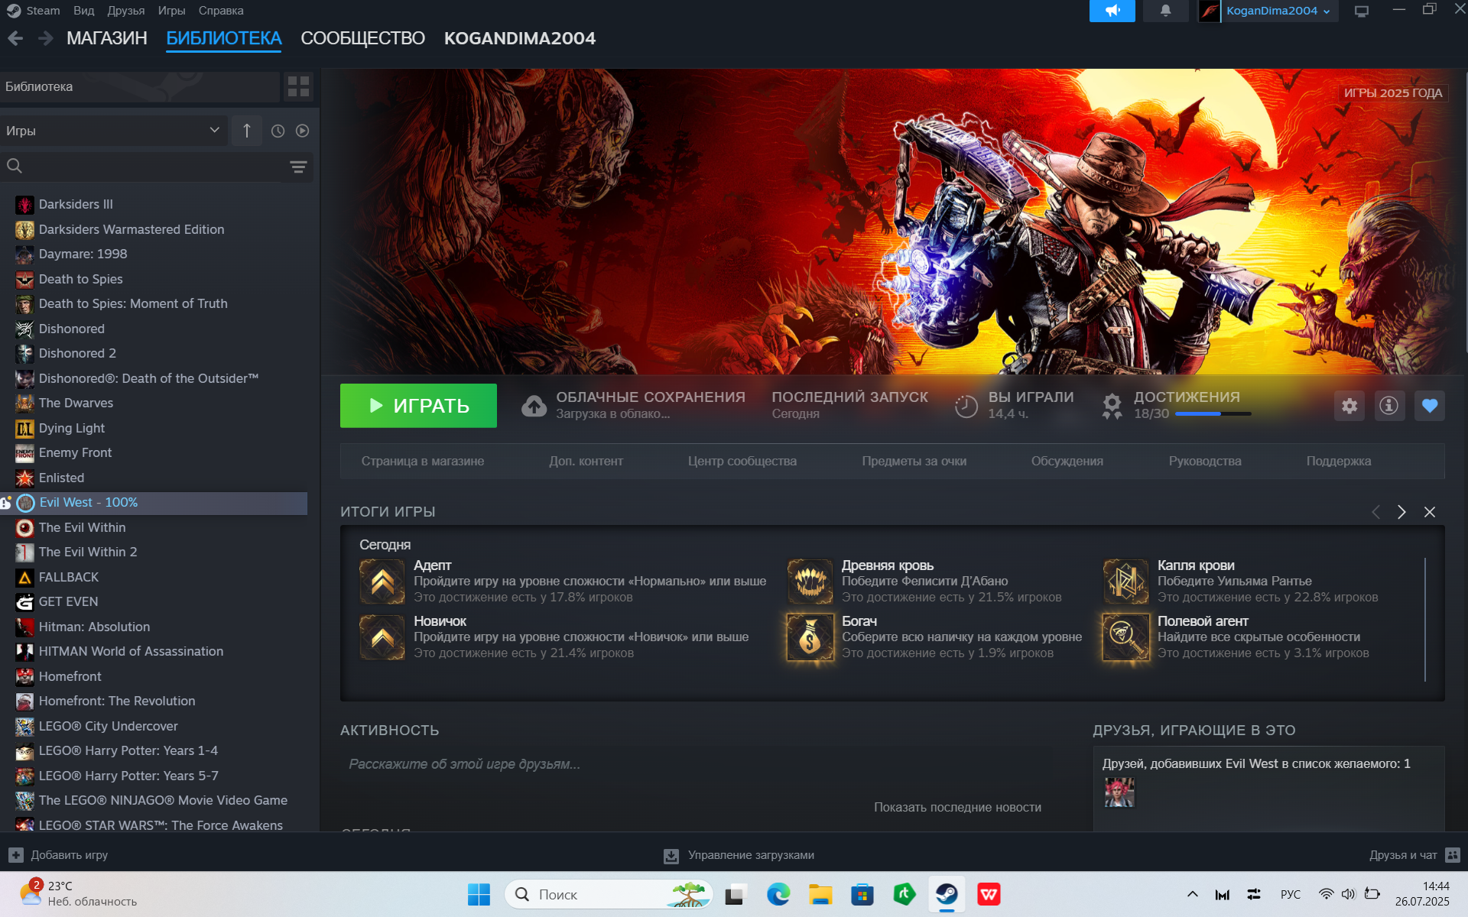Switch library to grid view icon
This screenshot has height=917, width=1468.
[x=299, y=86]
